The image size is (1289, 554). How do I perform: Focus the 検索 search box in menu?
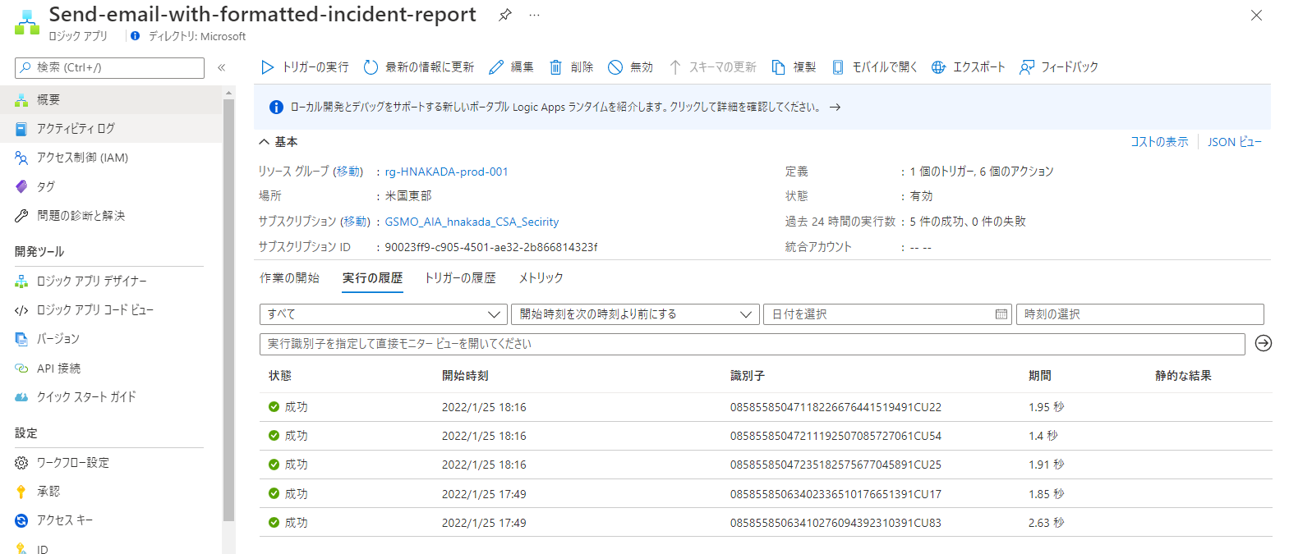109,67
